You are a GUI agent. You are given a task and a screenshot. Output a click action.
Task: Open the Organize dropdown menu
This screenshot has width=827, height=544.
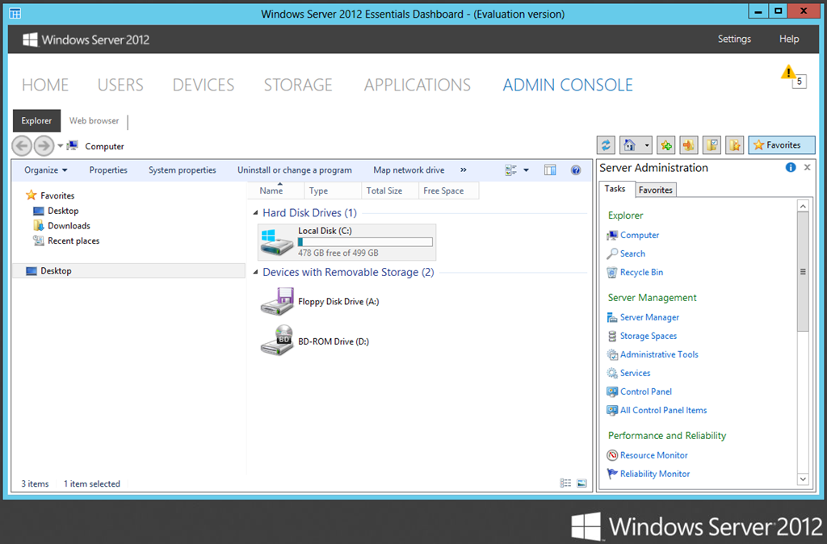[46, 170]
